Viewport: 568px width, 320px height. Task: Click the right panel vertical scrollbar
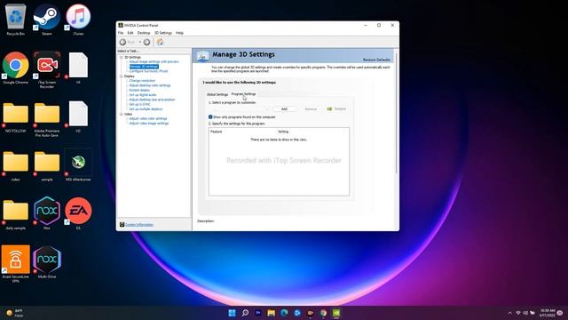(396, 113)
